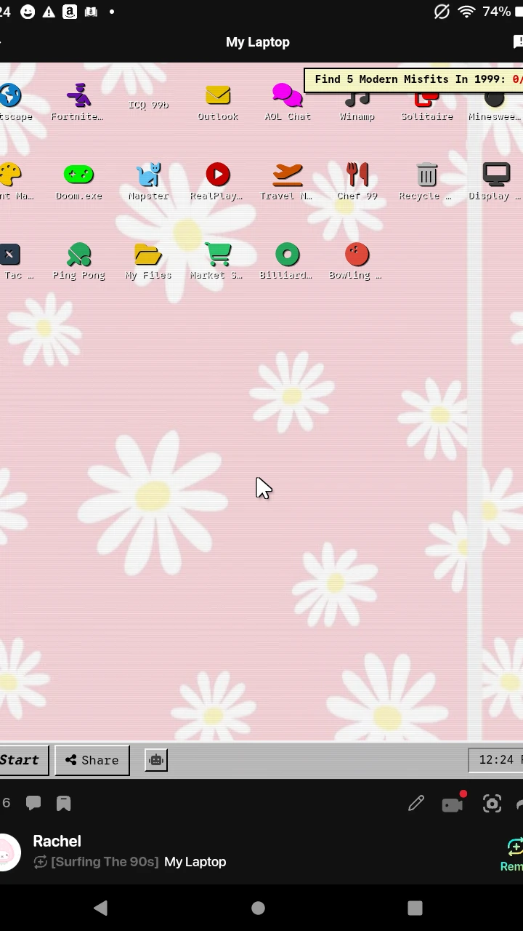Launch the Billiards icon

click(x=288, y=255)
